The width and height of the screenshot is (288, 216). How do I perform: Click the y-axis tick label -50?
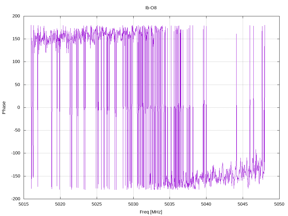[x=17, y=130]
